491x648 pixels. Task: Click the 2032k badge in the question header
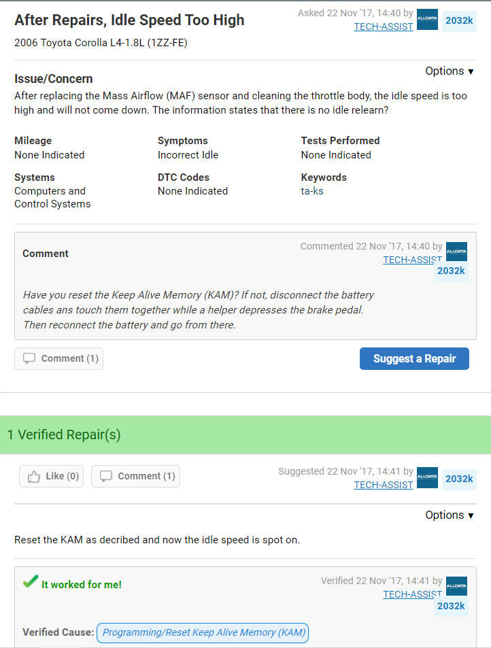coord(459,21)
